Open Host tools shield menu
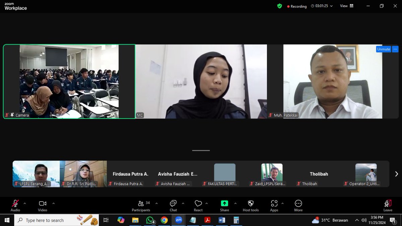This screenshot has height=226, width=402. (x=251, y=206)
